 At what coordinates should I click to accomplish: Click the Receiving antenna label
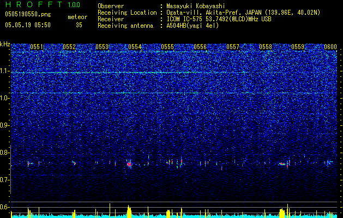click(x=125, y=26)
